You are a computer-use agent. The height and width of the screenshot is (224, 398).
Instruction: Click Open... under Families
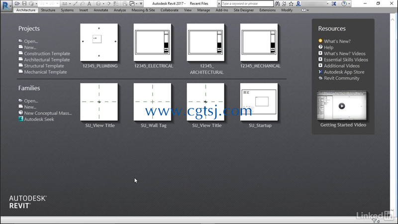pyautogui.click(x=31, y=101)
